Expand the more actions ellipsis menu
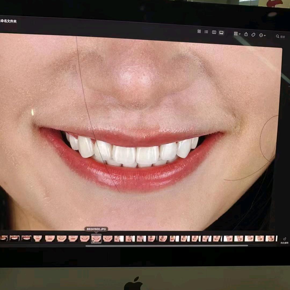The image size is (290, 290). click(262, 35)
